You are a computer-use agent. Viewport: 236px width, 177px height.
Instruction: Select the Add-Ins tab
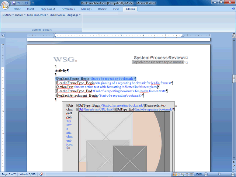pos(130,9)
